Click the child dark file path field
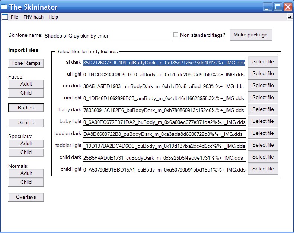Image resolution: width=294 pixels, height=233 pixels. (x=164, y=158)
